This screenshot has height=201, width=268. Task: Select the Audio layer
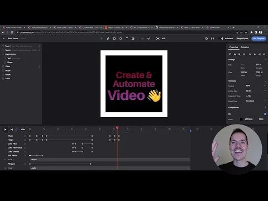tap(21, 79)
